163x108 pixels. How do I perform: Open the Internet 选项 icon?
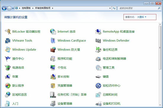(53, 31)
